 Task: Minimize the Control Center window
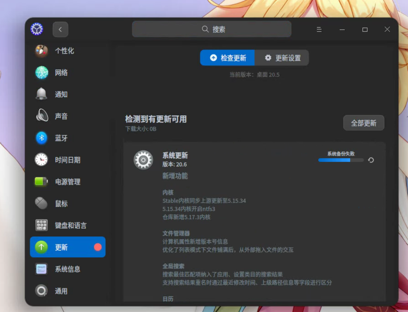pos(342,30)
